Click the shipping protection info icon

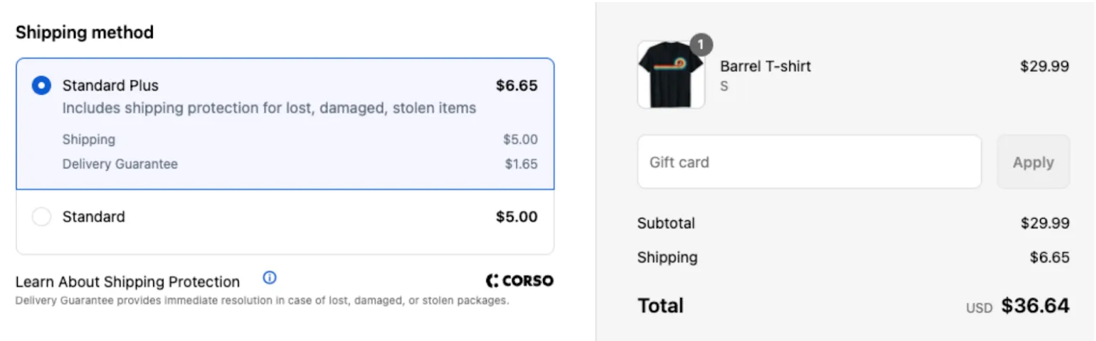269,277
